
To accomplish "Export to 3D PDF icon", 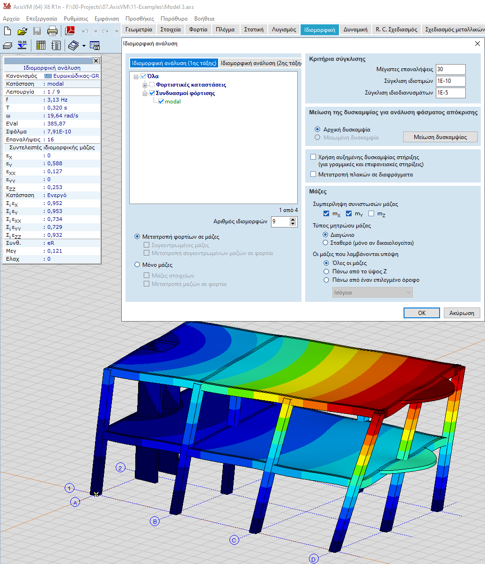I will (70, 31).
